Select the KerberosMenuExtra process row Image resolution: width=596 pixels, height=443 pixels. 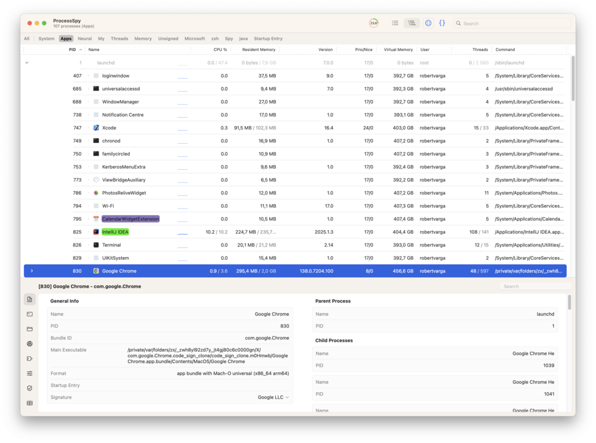tap(295, 167)
